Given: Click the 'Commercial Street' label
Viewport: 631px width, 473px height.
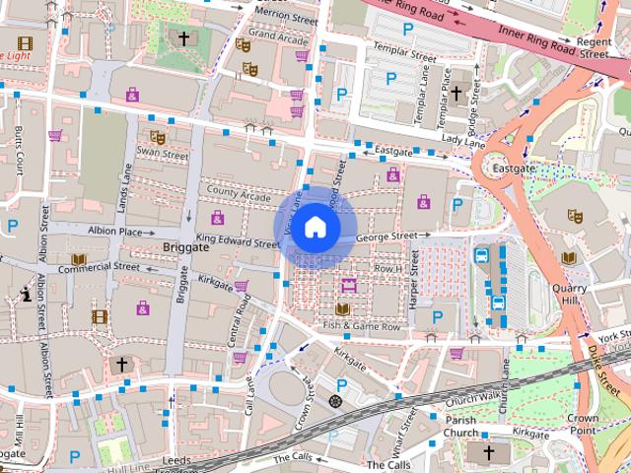Looking at the screenshot, I should (99, 267).
